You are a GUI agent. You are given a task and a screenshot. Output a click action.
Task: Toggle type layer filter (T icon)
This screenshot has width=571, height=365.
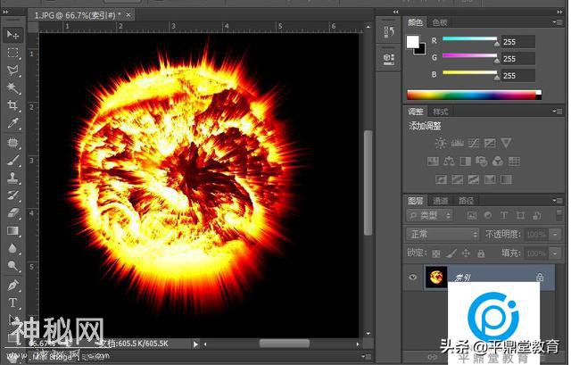[504, 216]
